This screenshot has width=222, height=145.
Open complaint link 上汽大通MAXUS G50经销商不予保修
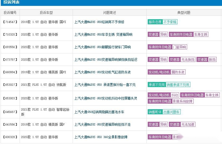(x=99, y=22)
